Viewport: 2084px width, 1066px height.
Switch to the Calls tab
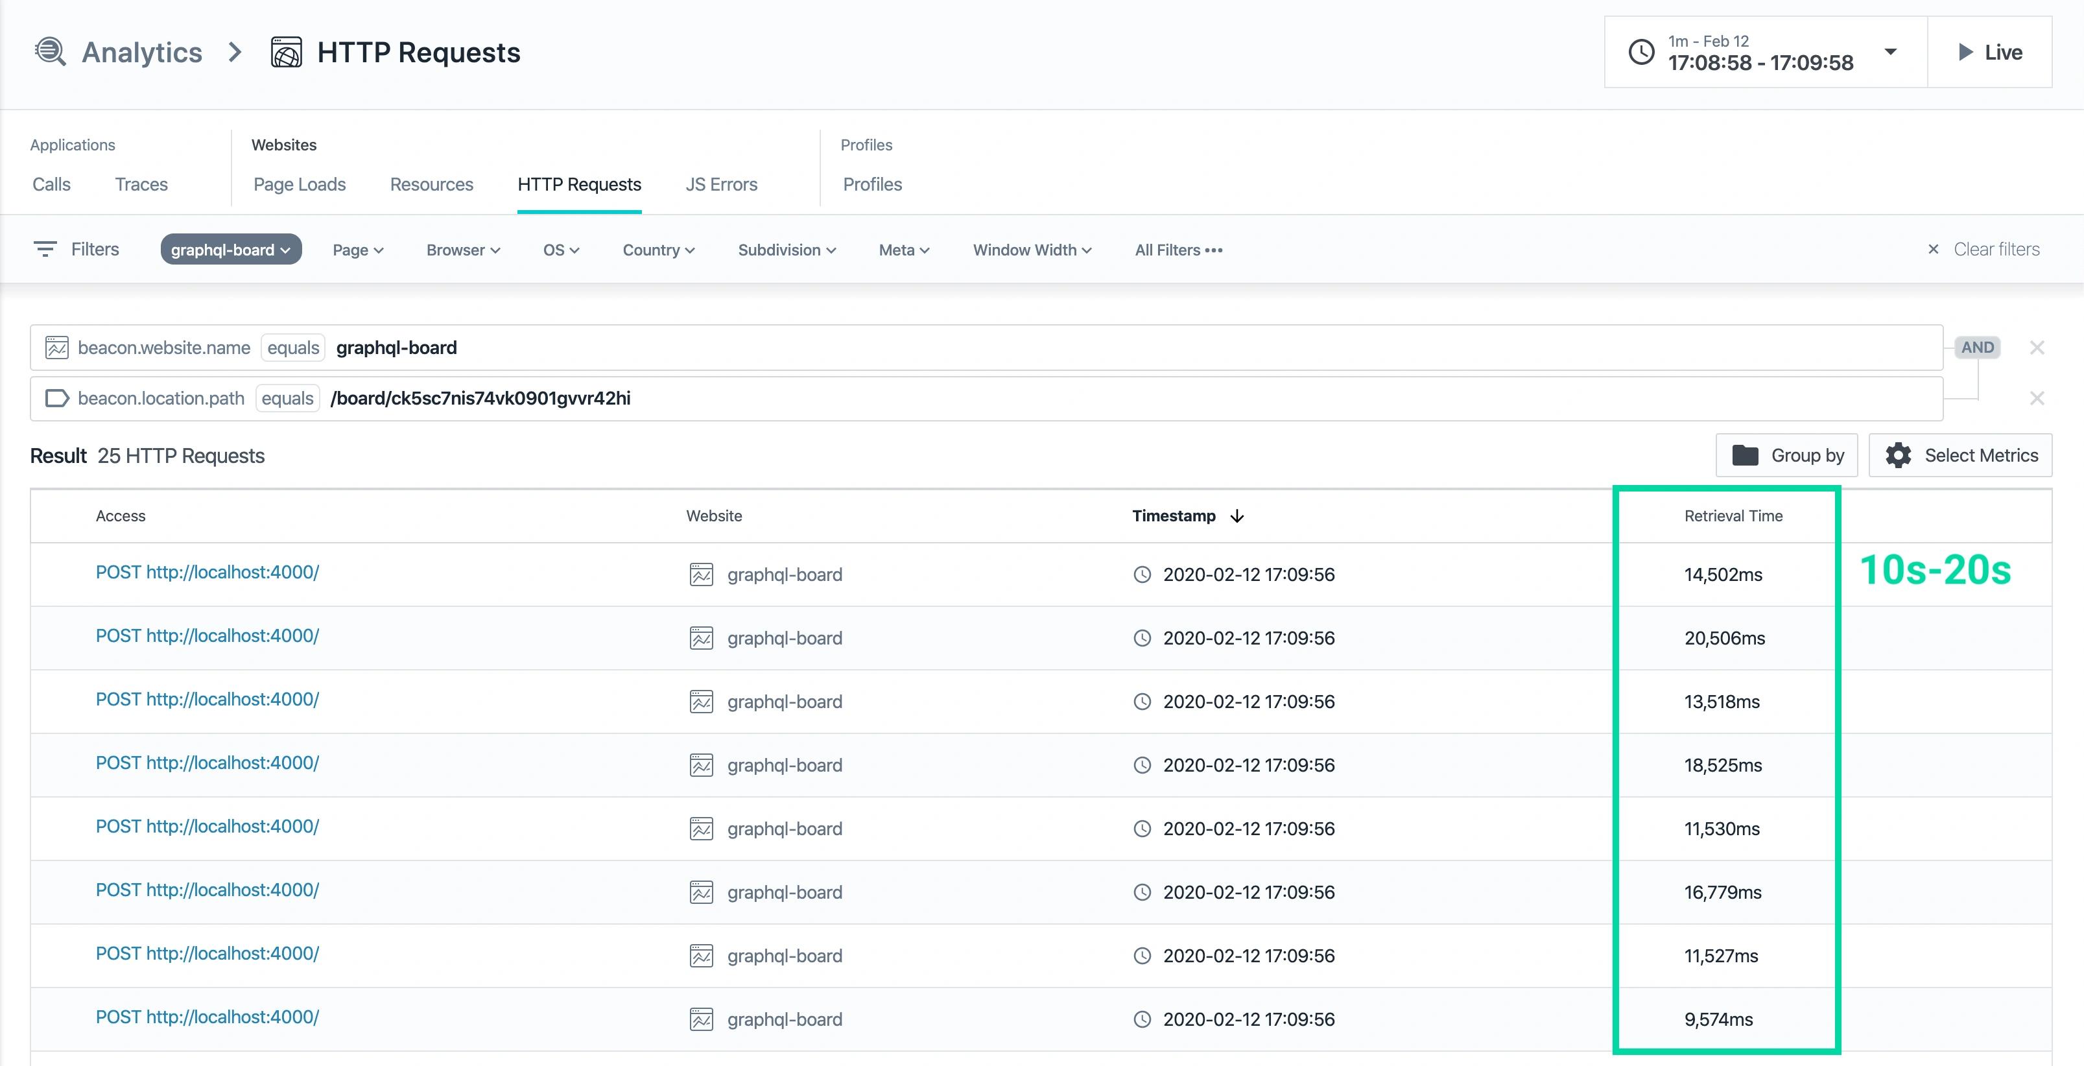[52, 184]
